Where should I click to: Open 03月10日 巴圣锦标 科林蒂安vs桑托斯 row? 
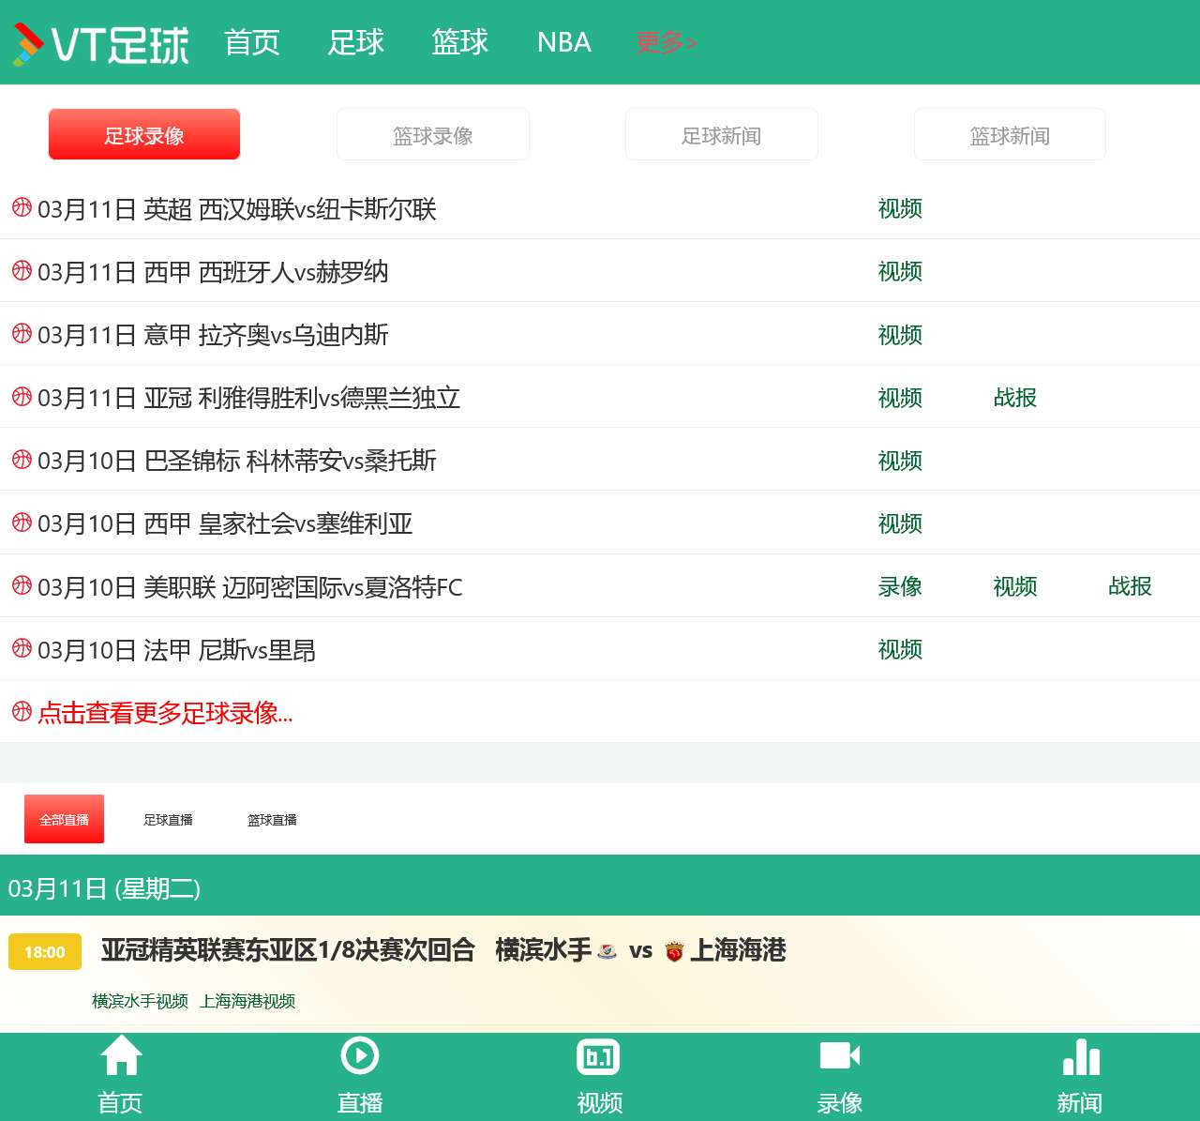tap(237, 460)
